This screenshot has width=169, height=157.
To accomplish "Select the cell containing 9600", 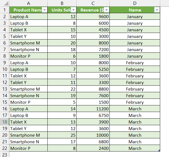I will 93,16.
